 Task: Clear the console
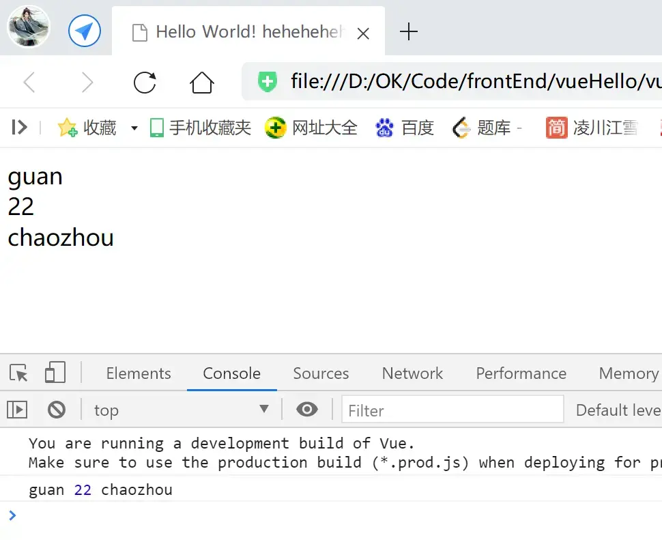pyautogui.click(x=57, y=410)
